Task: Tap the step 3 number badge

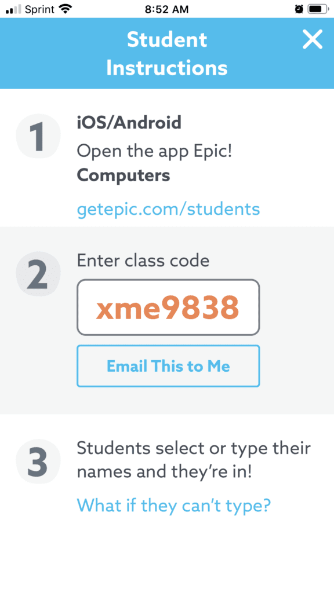Action: tap(38, 462)
